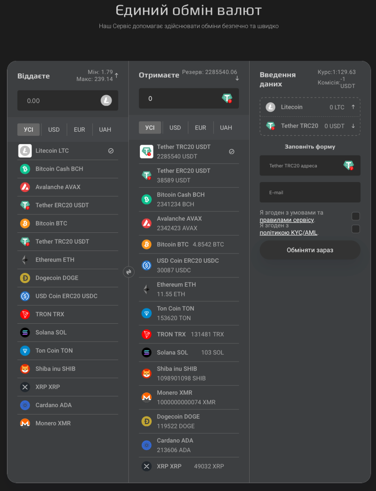The height and width of the screenshot is (491, 376).
Task: Check the service rules agreement checkbox
Action: [x=356, y=216]
